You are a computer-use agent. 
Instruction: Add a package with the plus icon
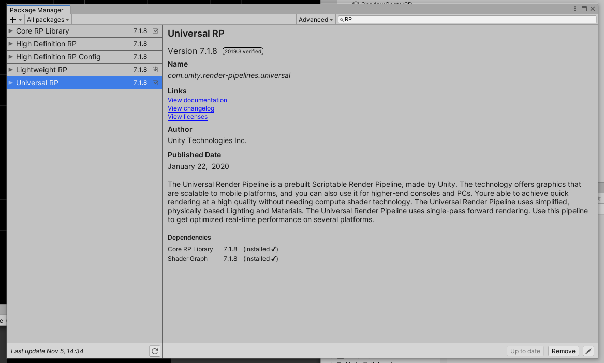(x=16, y=20)
